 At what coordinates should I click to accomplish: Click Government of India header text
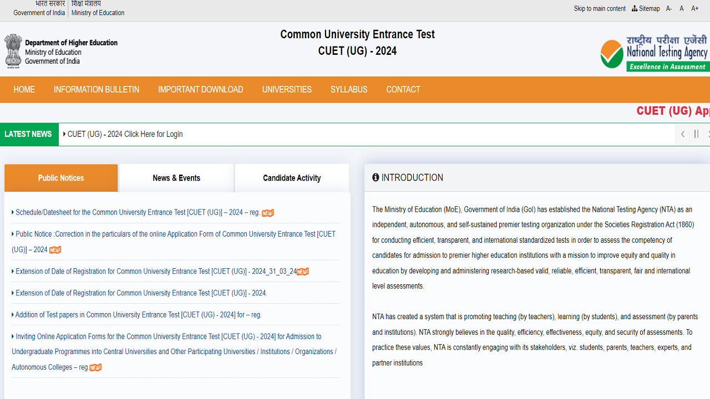[x=39, y=13]
